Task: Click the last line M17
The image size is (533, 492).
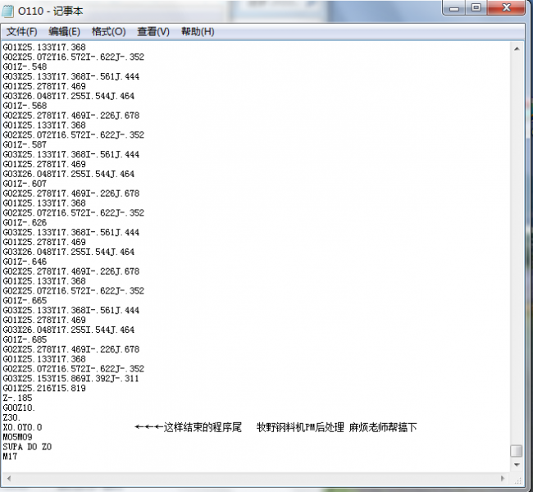Action: pos(10,456)
